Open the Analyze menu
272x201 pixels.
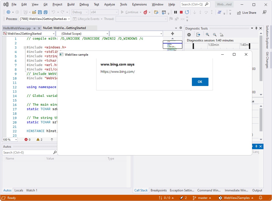(x=109, y=4)
